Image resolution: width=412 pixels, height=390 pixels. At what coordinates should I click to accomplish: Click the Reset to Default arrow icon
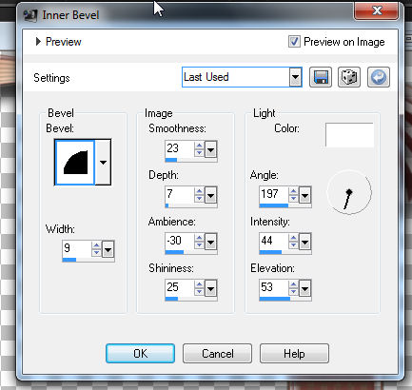tap(379, 77)
